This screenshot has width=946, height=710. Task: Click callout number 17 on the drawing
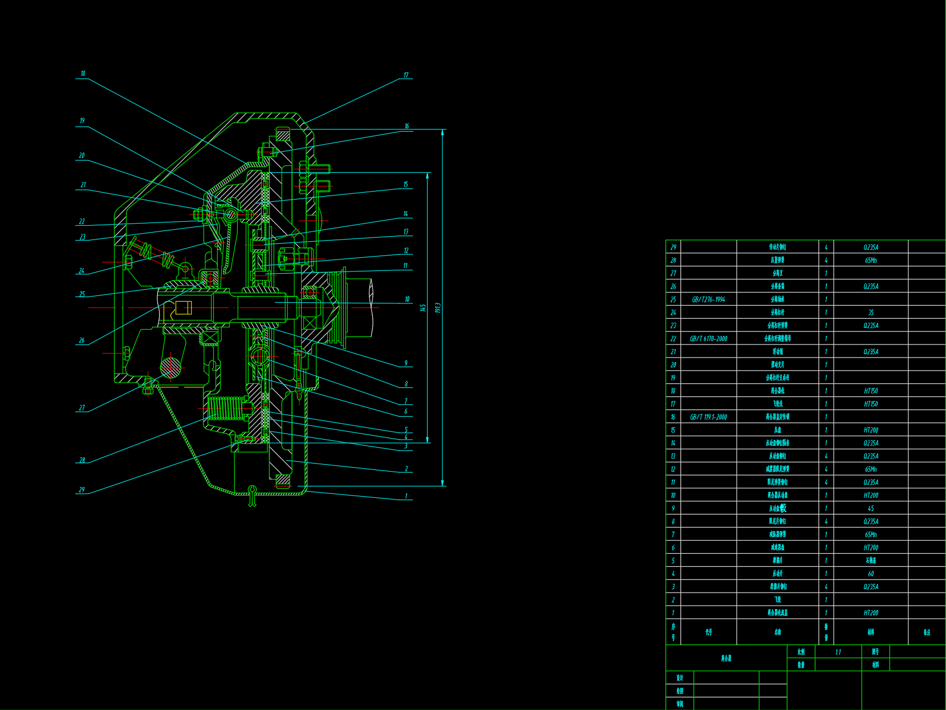[406, 75]
